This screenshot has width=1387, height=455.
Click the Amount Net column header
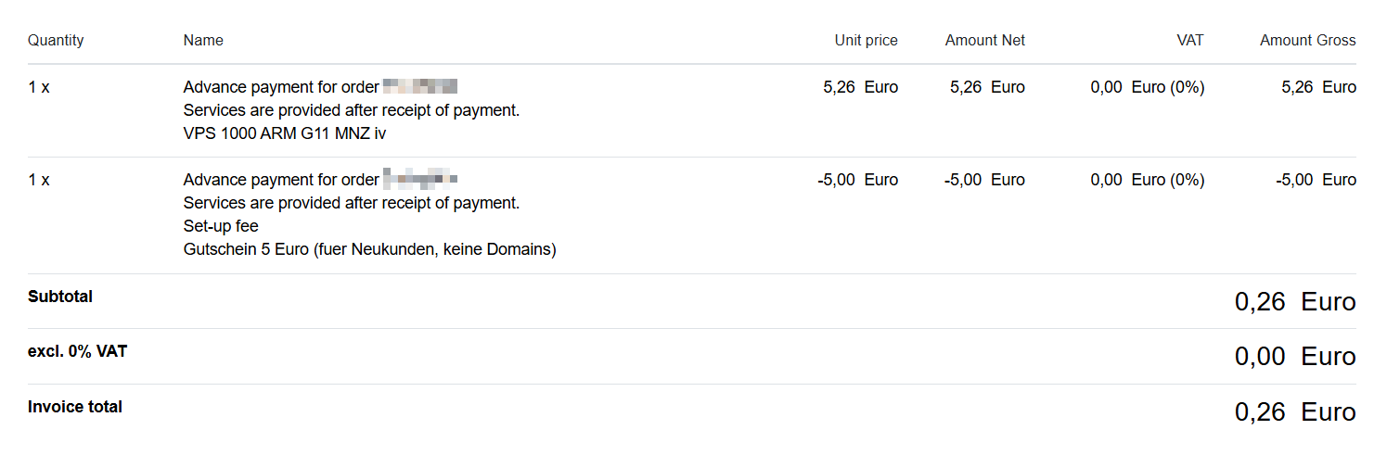(985, 40)
